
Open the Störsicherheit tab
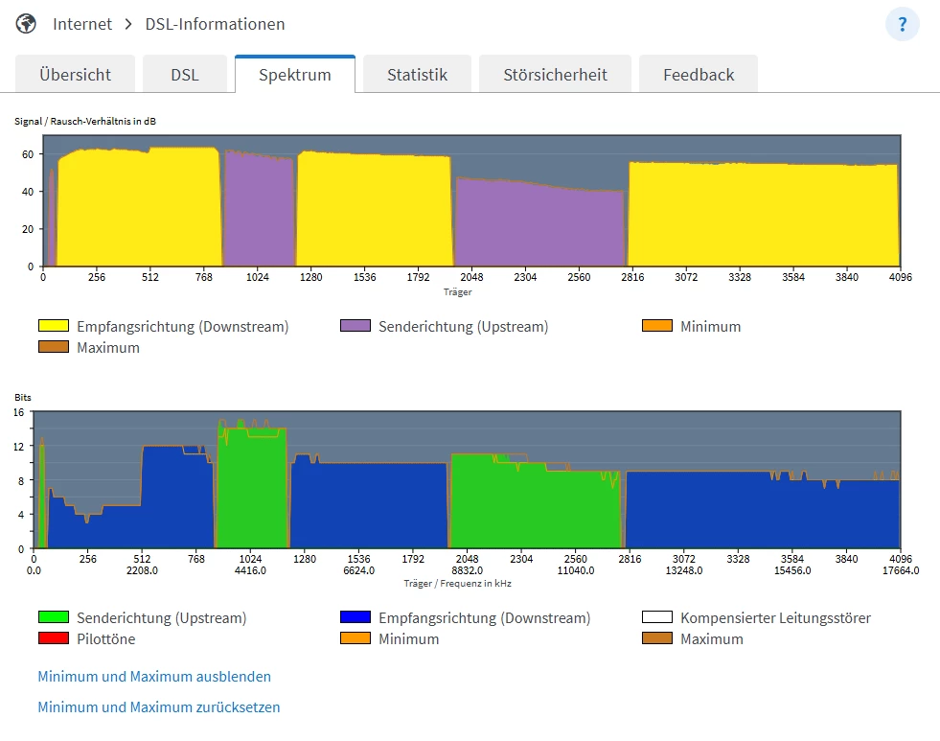coord(555,75)
